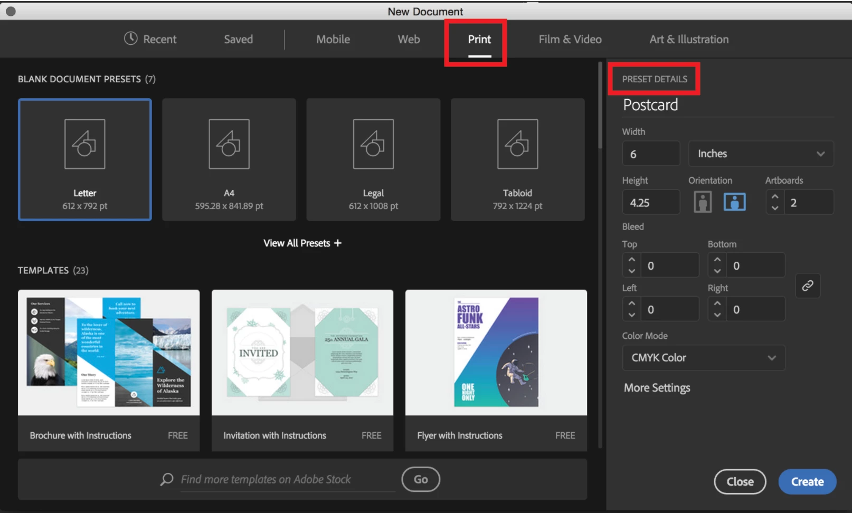Select portrait orientation icon
The height and width of the screenshot is (513, 852).
click(702, 202)
